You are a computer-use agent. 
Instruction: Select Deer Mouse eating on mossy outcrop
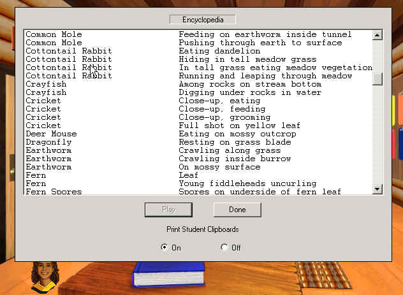198,134
